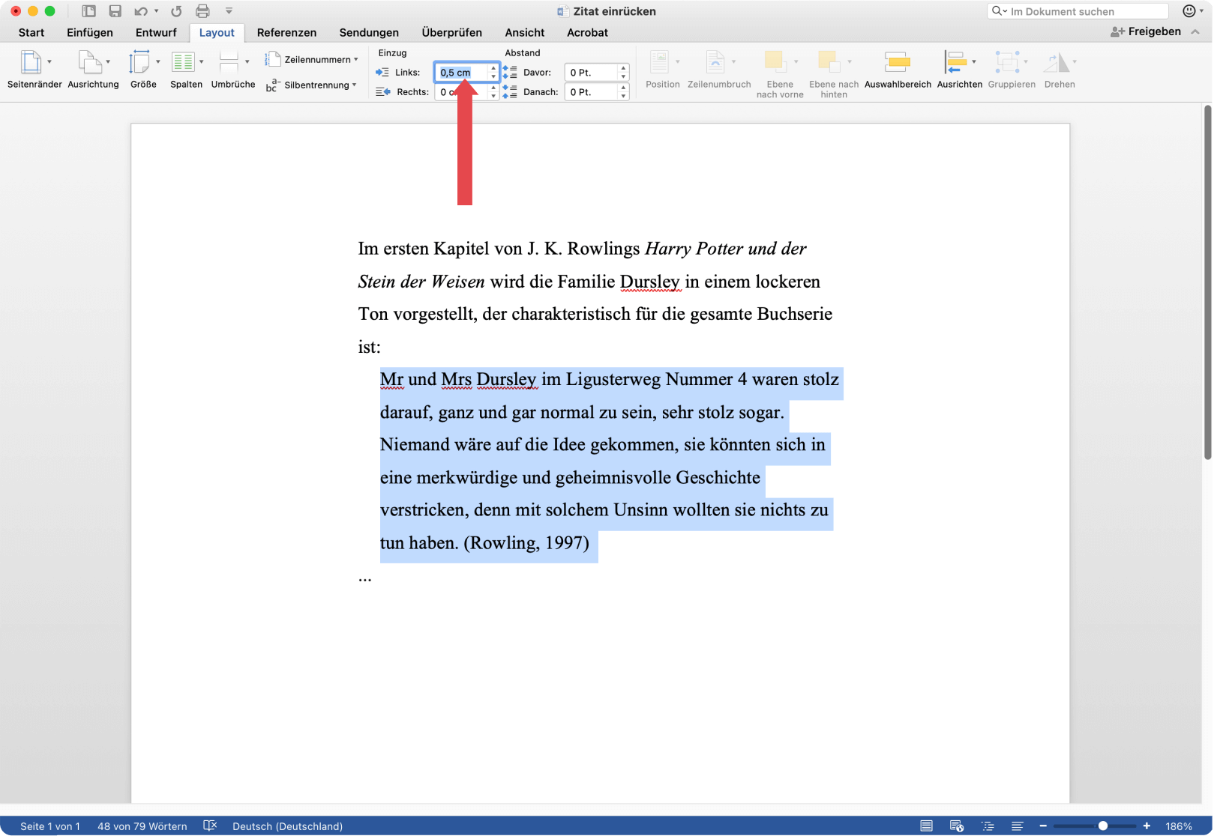Screen dimensions: 1214x836
Task: Open the Auswahlbereich selection pane
Action: pyautogui.click(x=898, y=70)
